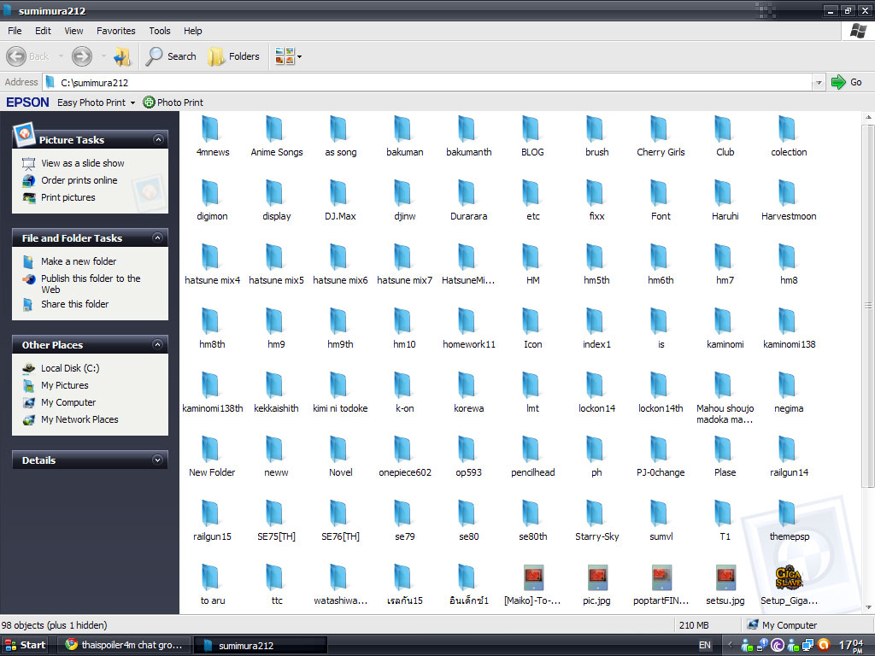Open Back history dropdown arrow
Image resolution: width=875 pixels, height=656 pixels.
point(61,56)
